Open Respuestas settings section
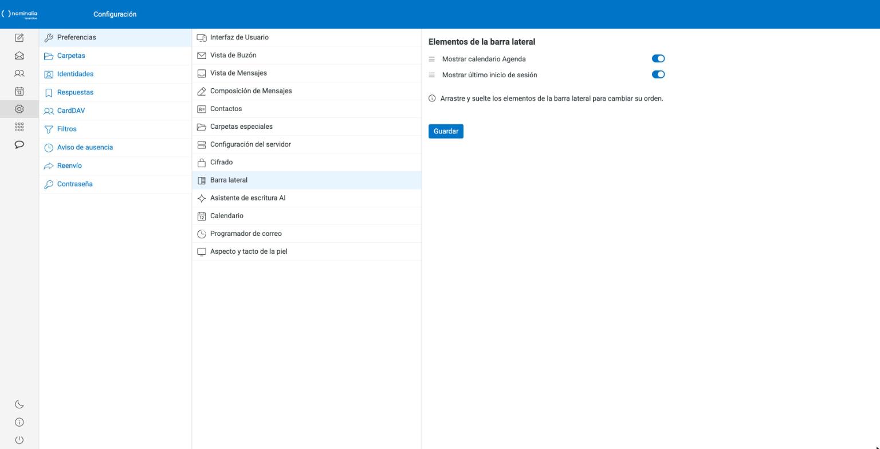The height and width of the screenshot is (449, 880). click(115, 92)
